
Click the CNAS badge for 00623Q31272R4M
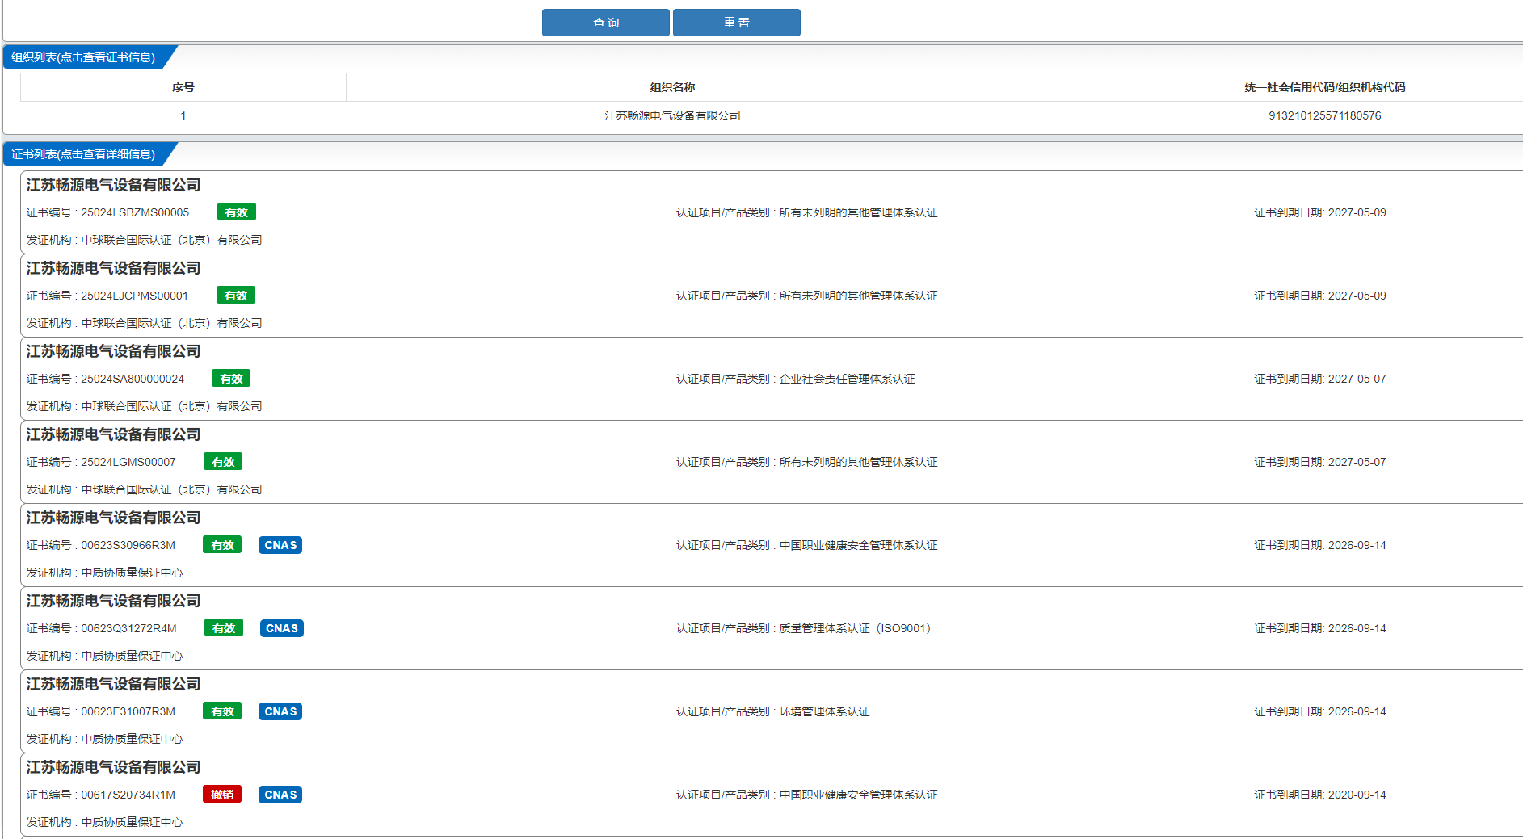(x=282, y=628)
